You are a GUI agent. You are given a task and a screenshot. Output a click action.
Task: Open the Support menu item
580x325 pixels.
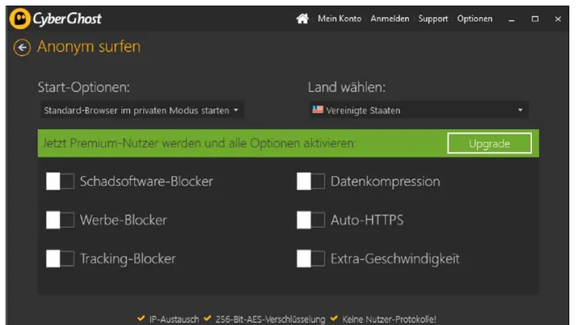click(433, 19)
